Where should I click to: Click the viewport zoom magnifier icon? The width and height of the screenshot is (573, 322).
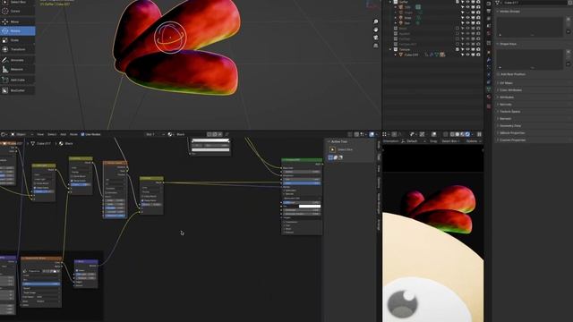(376, 21)
